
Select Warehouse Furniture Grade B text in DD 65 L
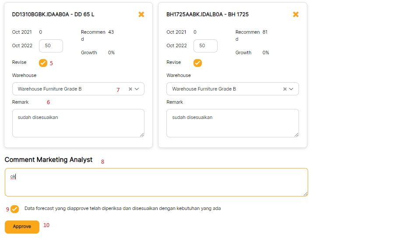point(50,89)
